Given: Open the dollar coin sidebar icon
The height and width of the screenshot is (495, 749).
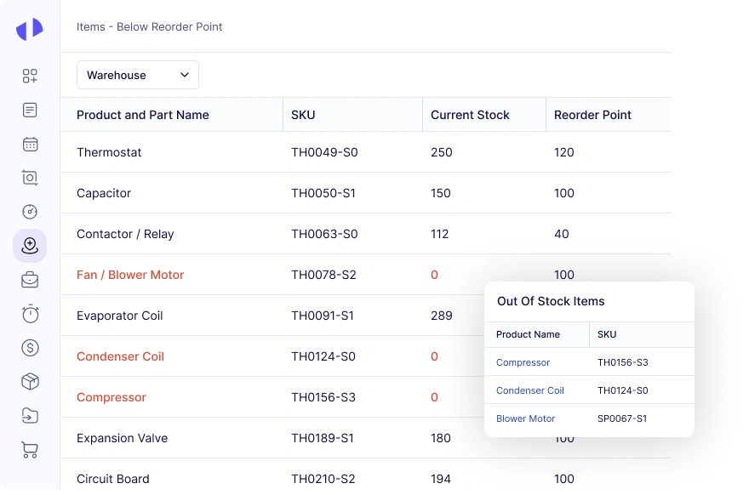Looking at the screenshot, I should (x=30, y=348).
